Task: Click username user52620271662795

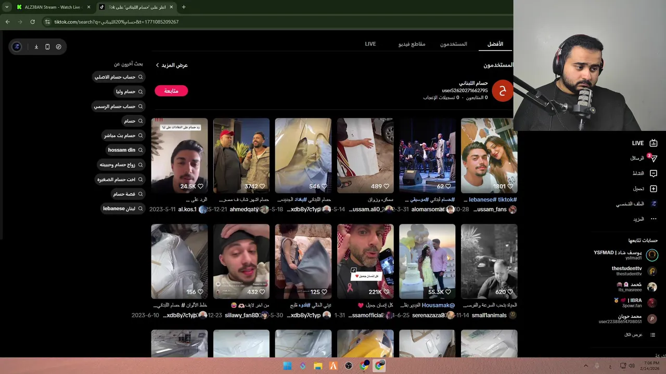Action: coord(465,90)
